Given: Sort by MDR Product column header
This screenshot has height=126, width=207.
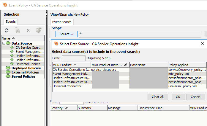Looking at the screenshot, I should (71, 65).
